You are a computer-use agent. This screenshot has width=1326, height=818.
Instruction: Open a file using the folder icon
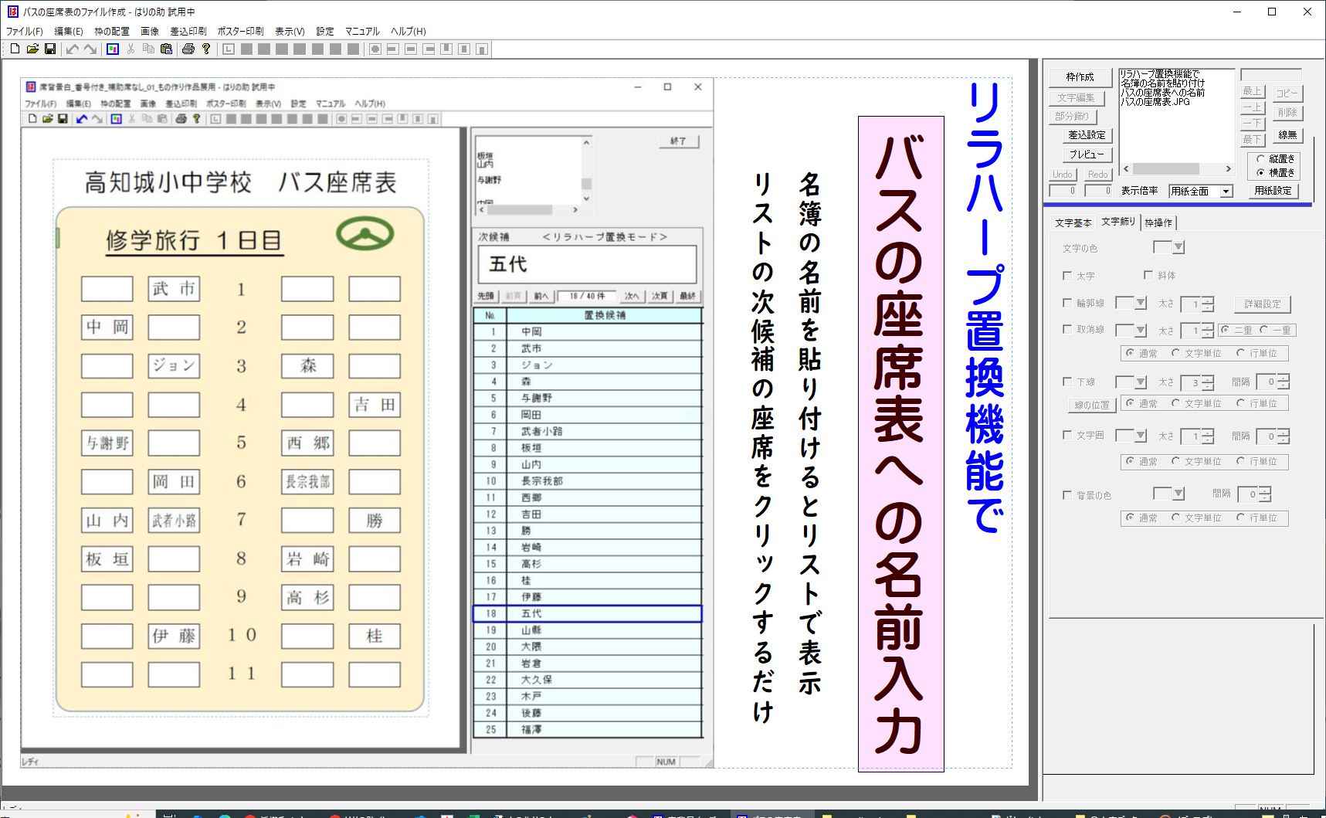pos(32,49)
